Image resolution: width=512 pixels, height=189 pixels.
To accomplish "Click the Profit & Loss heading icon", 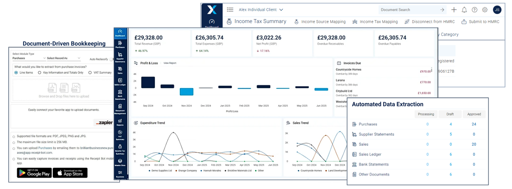I will 136,63.
